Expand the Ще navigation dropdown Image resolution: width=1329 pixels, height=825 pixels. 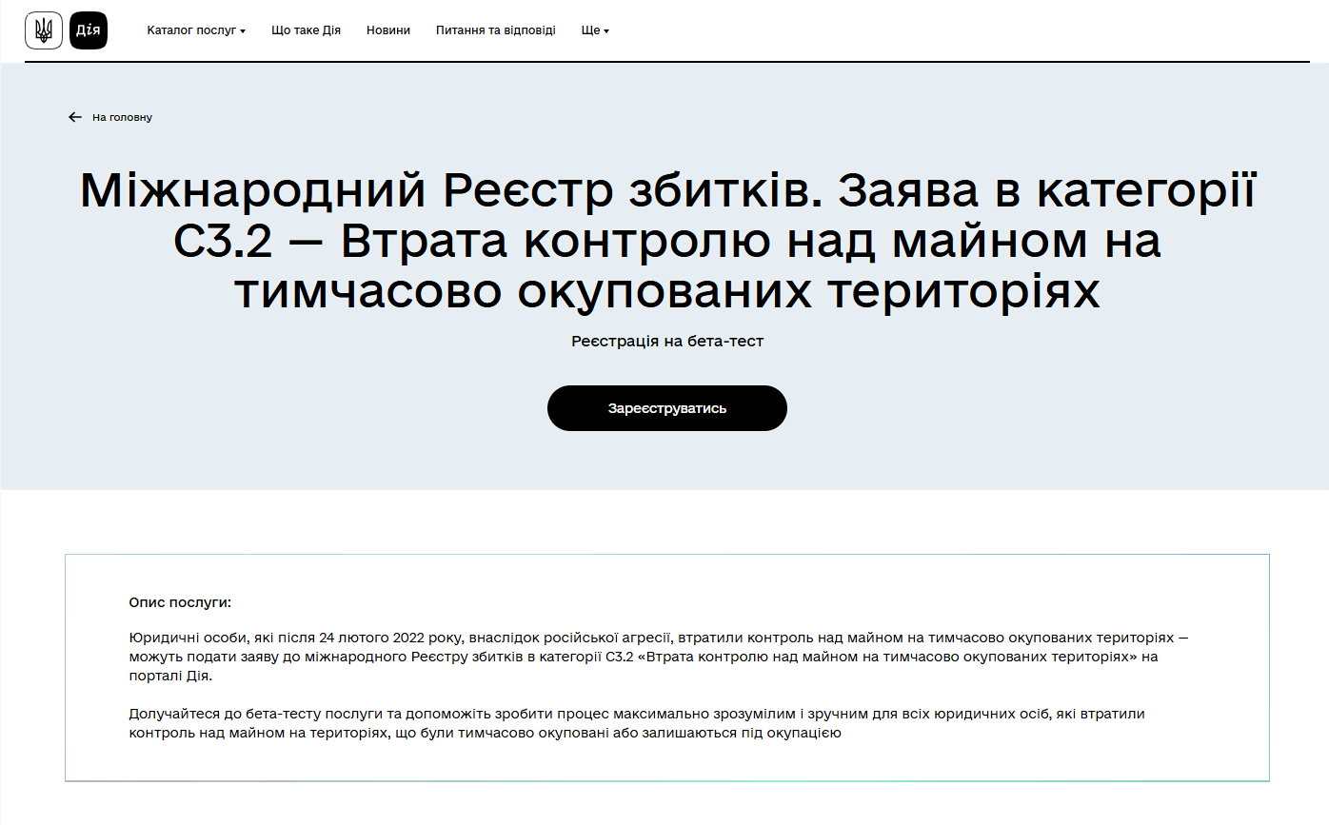[594, 29]
